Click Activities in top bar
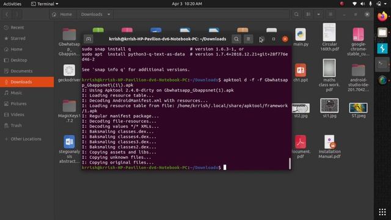This screenshot has height=220, width=391. [x=12, y=4]
